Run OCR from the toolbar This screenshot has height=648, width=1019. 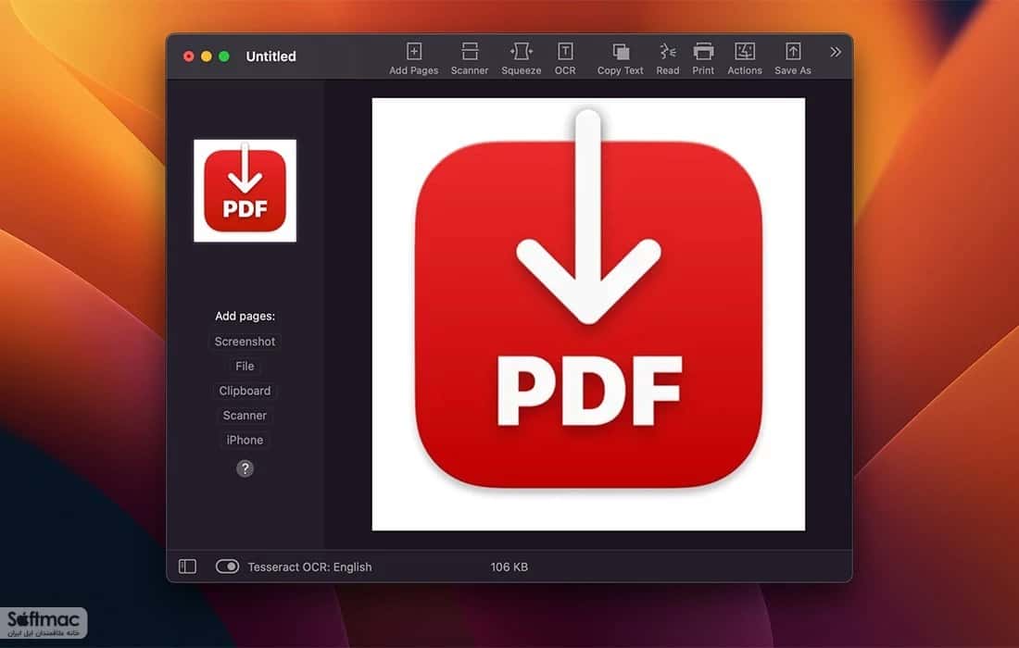point(565,58)
